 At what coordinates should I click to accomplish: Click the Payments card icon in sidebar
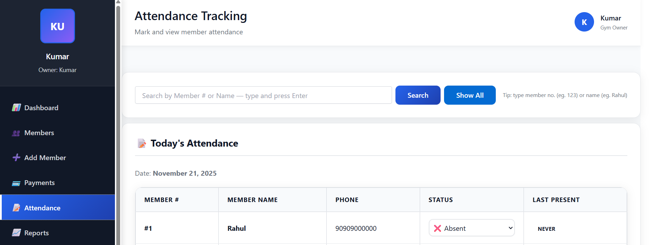pyautogui.click(x=16, y=183)
